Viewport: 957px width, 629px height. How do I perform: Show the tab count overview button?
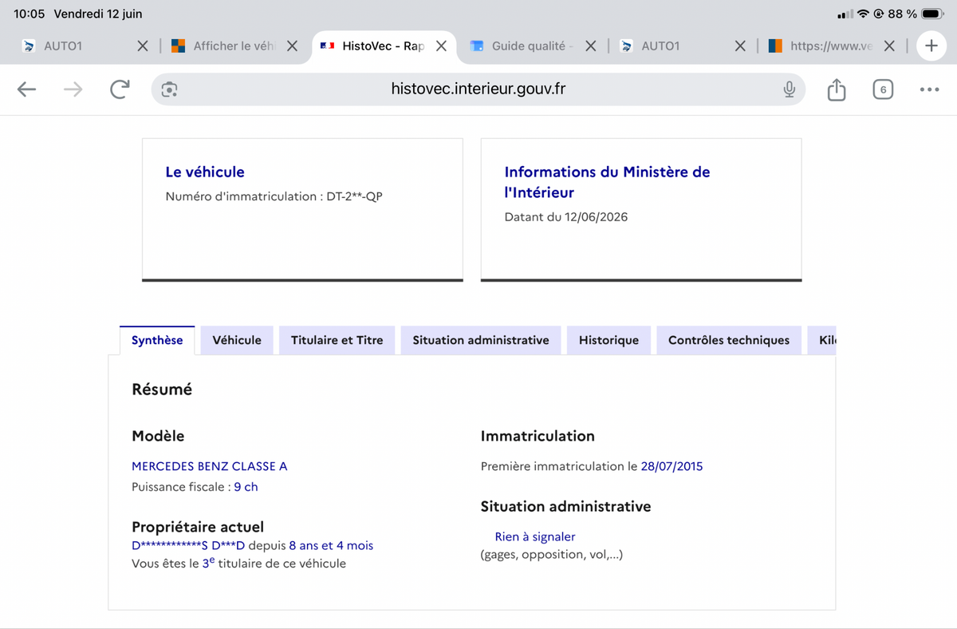click(882, 89)
